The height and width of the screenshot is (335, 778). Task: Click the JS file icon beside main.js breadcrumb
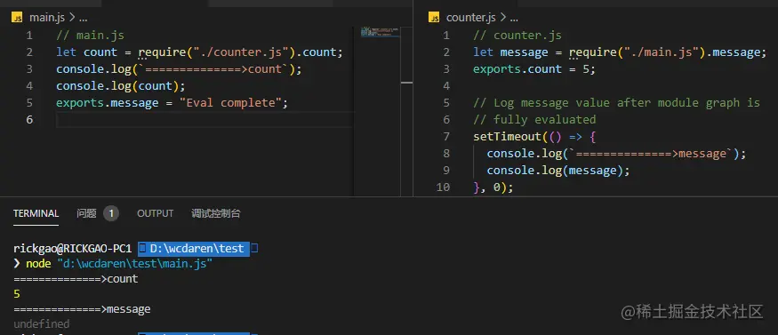click(x=17, y=19)
